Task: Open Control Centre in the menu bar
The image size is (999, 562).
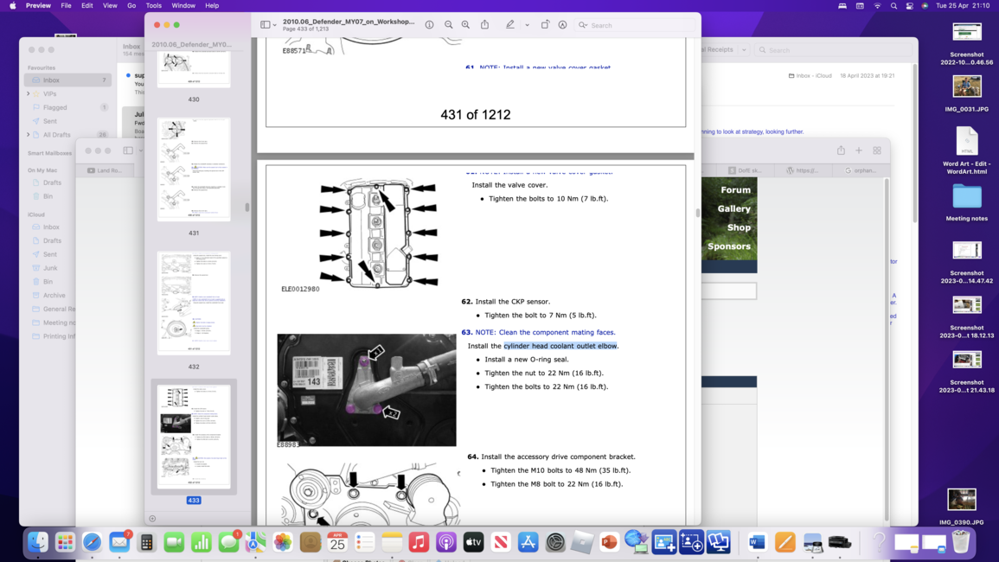Action: tap(910, 6)
